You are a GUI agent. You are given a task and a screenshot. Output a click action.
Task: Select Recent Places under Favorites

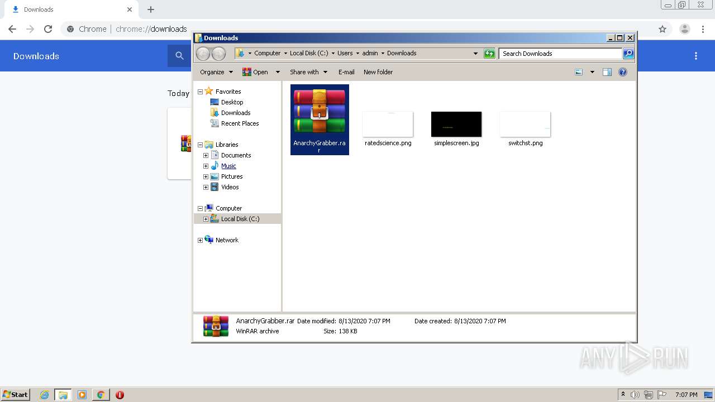235,123
